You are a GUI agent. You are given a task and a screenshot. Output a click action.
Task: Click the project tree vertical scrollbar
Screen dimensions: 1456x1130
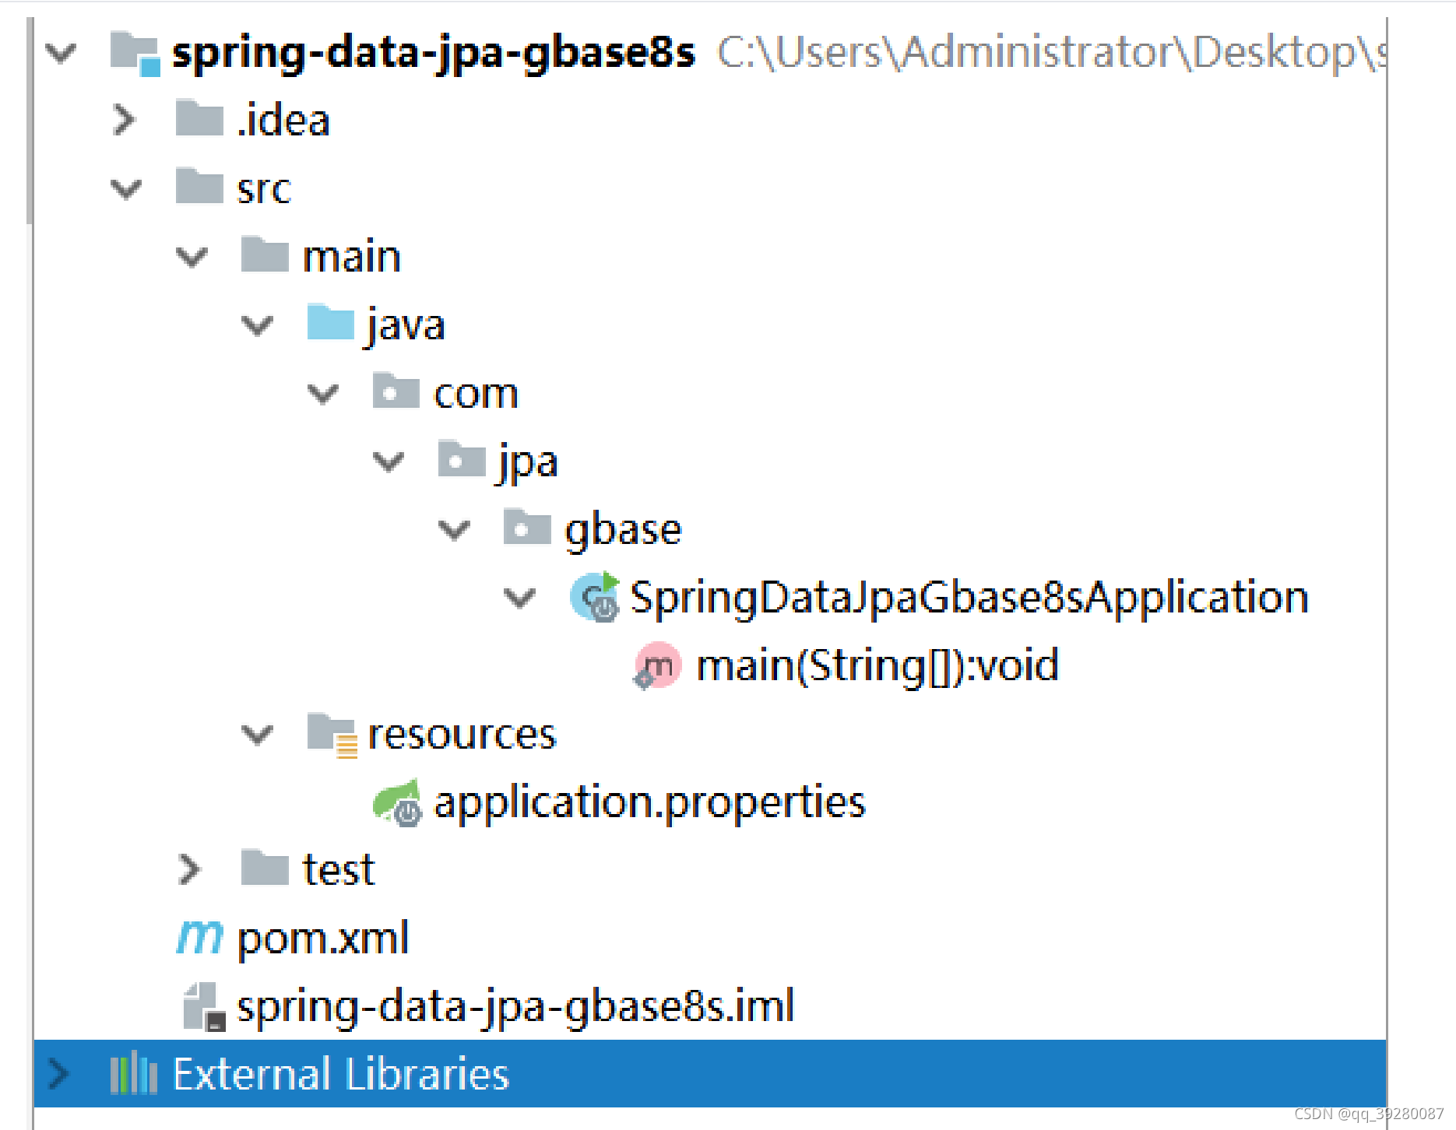[30, 121]
